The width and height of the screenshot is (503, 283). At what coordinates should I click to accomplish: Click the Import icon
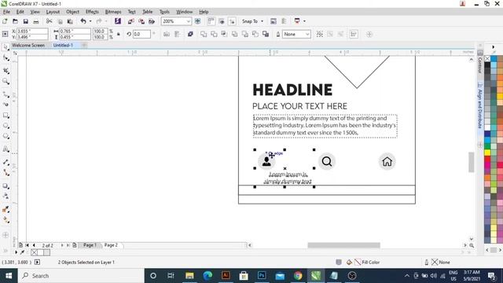pos(131,21)
